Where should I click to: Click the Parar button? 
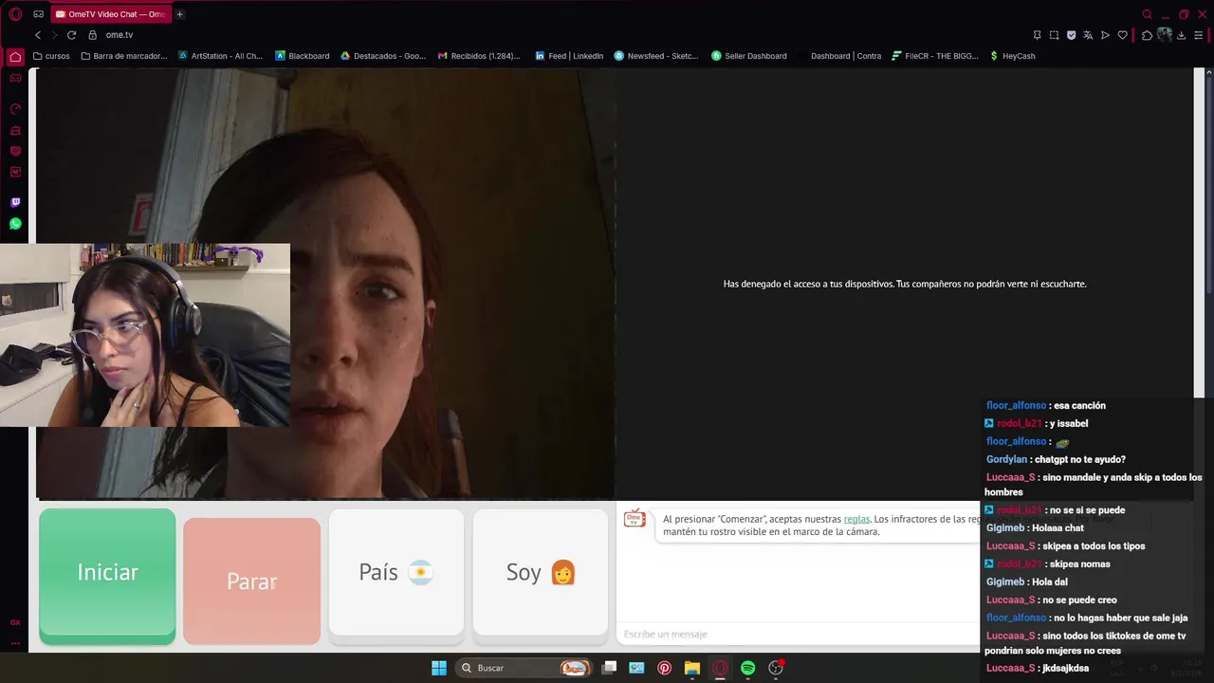tap(251, 581)
